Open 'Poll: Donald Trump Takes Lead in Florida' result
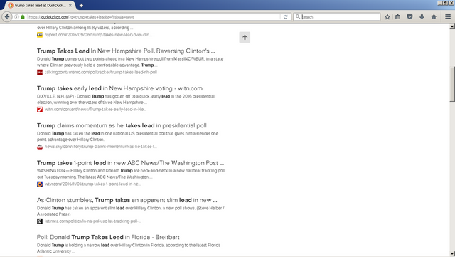The image size is (455, 257). (108, 237)
